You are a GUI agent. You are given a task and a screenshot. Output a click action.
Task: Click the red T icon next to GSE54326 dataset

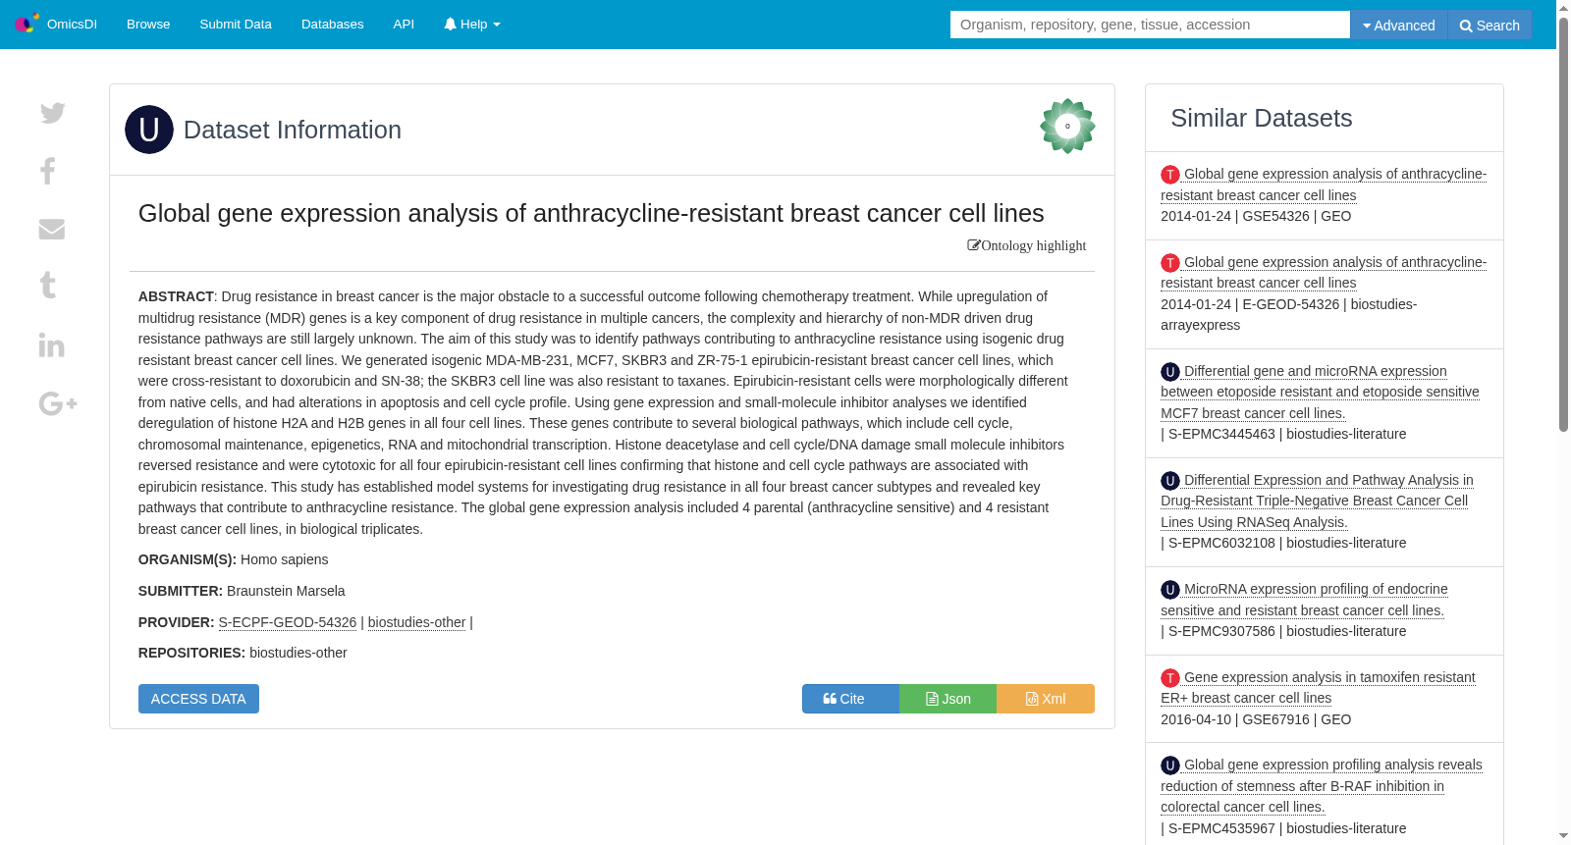(1170, 175)
